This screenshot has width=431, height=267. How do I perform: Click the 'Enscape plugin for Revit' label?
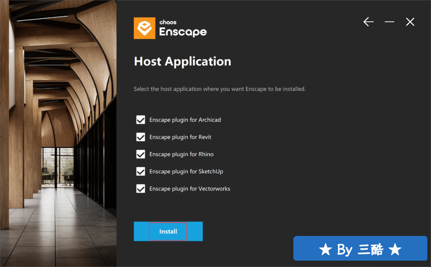[180, 137]
